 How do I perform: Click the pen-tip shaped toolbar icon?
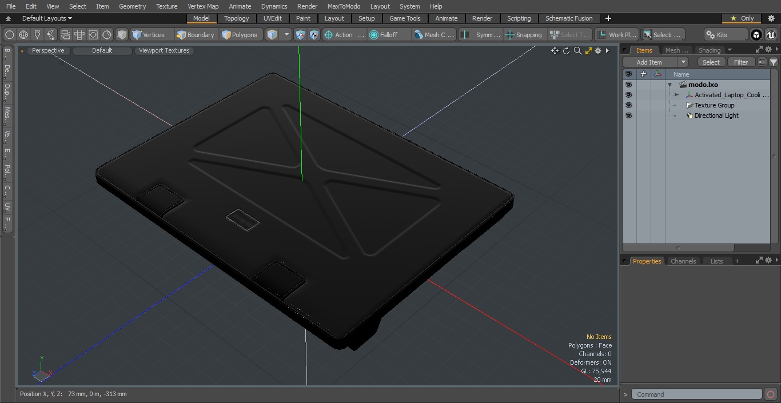pyautogui.click(x=37, y=35)
